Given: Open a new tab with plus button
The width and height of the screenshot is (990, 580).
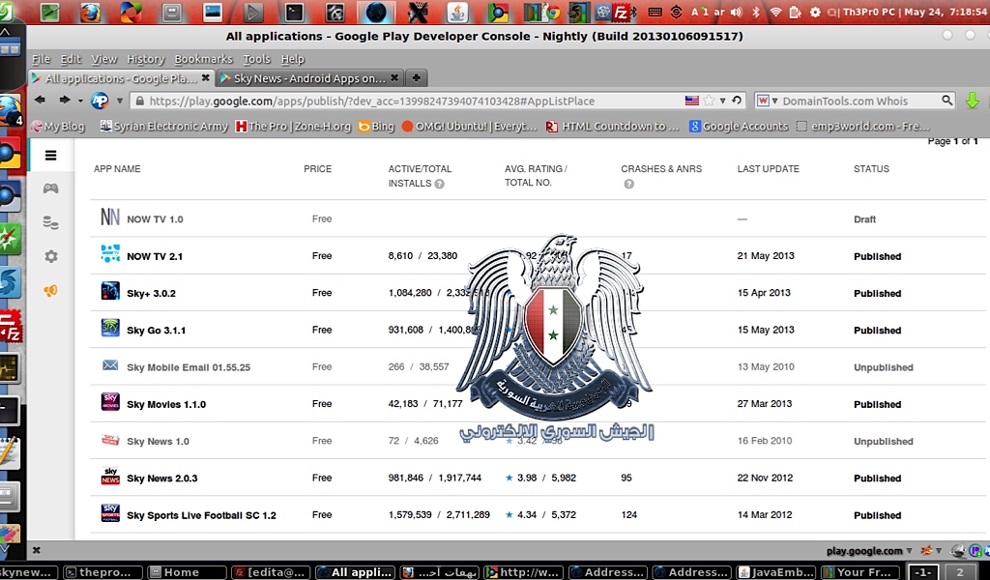Looking at the screenshot, I should (416, 78).
